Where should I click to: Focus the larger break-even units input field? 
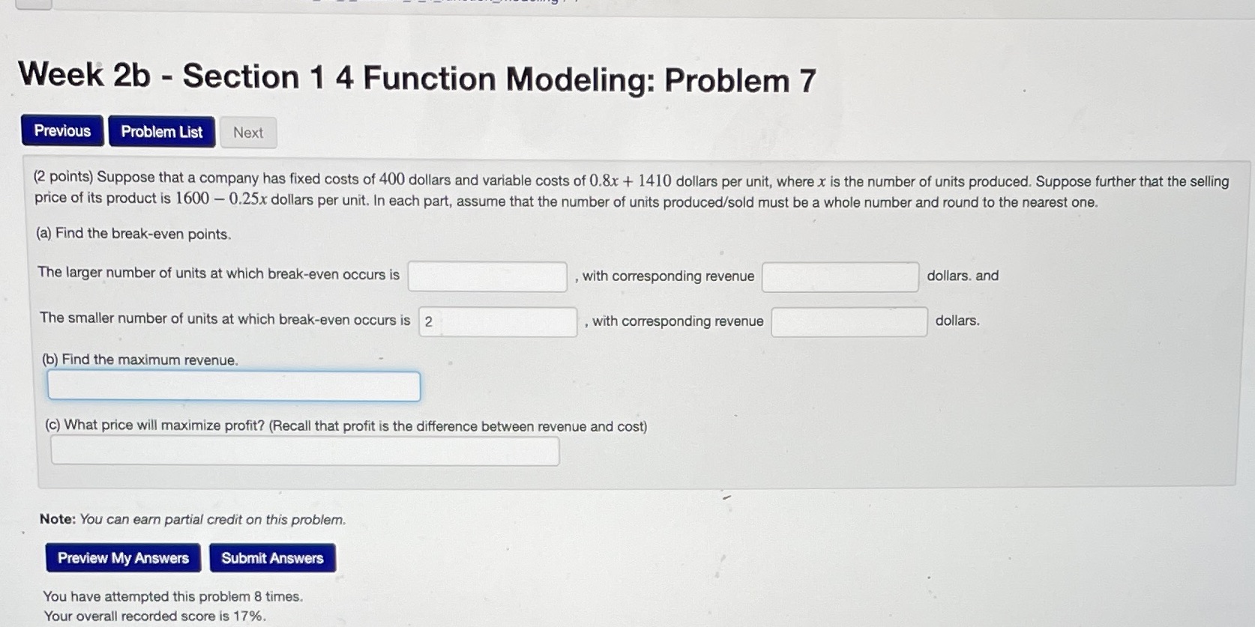click(x=487, y=276)
